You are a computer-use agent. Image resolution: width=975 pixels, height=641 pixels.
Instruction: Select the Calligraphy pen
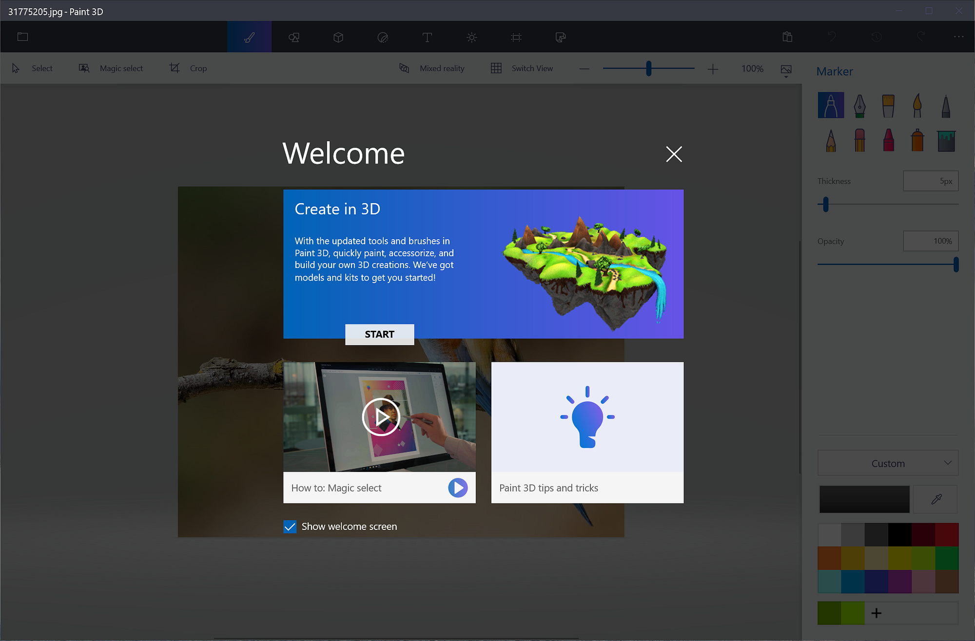[x=859, y=105]
